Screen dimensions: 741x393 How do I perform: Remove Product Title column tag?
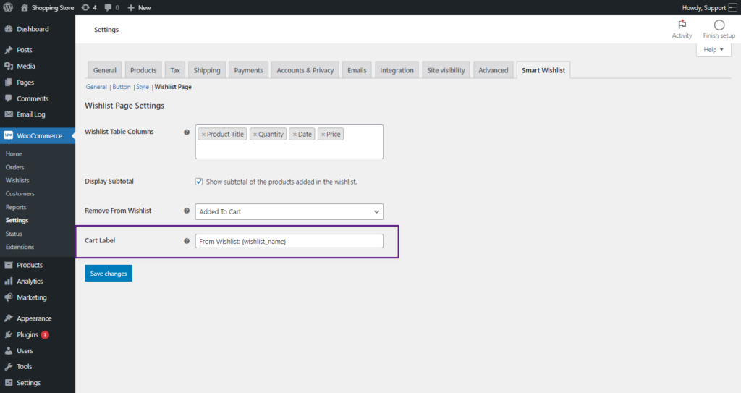[203, 135]
